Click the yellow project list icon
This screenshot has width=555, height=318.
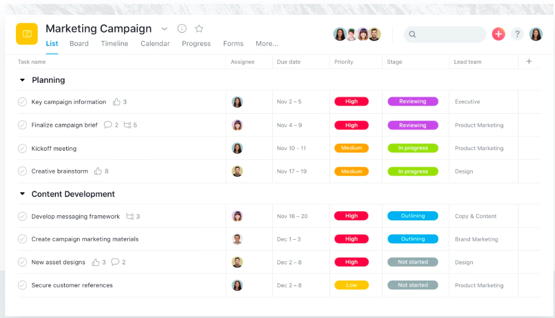click(27, 34)
